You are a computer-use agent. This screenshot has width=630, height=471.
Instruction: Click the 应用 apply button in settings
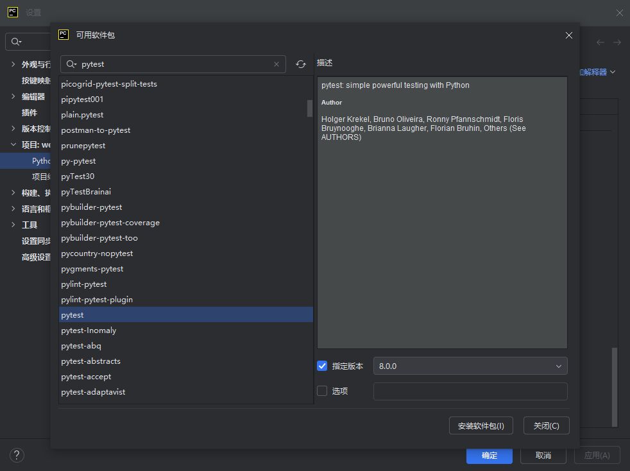[597, 456]
